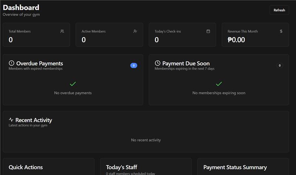Screen dimensions: 296x175
Task: Click the Today's Check-ins calendar icon
Action: [208, 31]
